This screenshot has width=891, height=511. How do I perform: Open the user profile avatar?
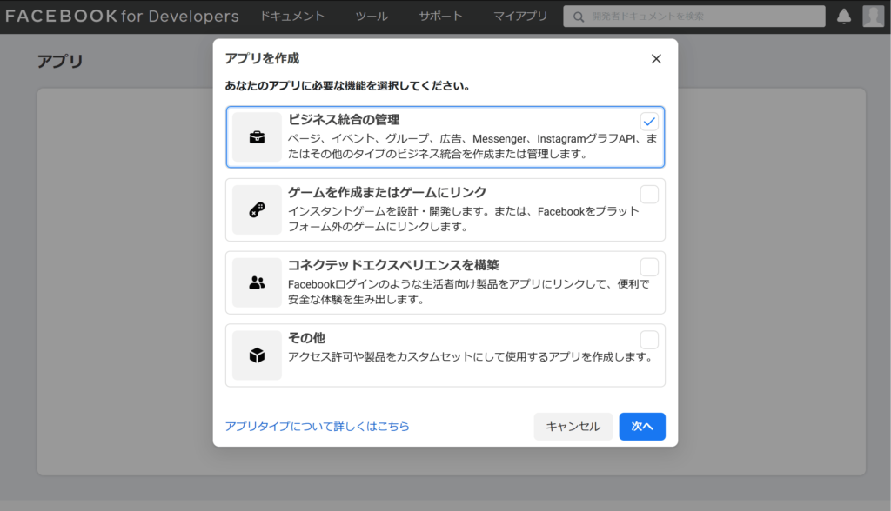tap(873, 17)
